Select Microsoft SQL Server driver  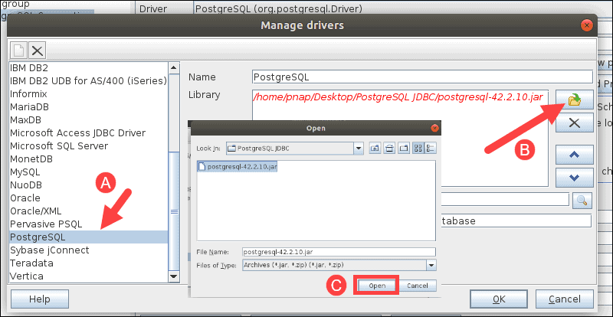[x=88, y=145]
